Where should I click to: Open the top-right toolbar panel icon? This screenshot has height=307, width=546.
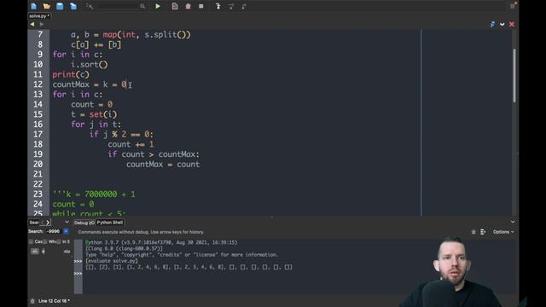pyautogui.click(x=513, y=6)
